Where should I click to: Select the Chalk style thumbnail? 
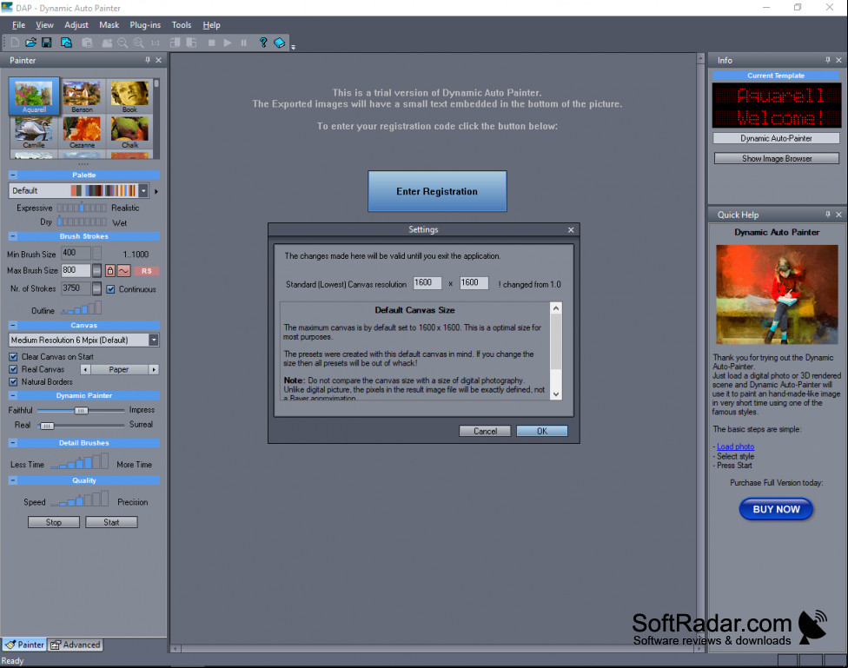point(129,133)
